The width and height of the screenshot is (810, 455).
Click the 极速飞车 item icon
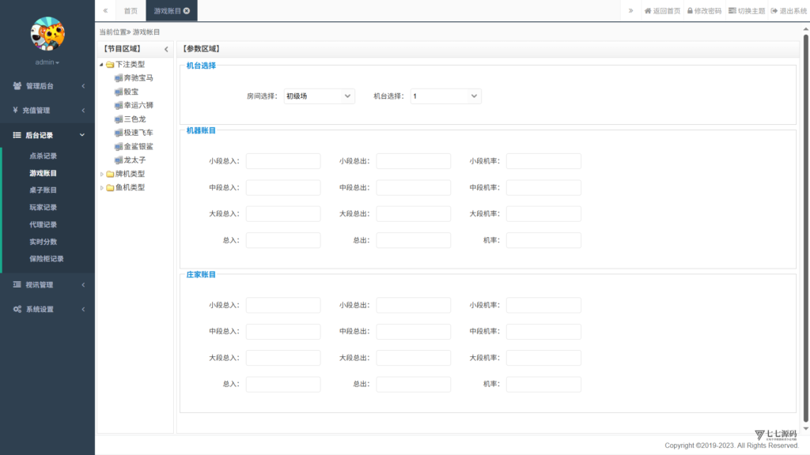(x=119, y=133)
